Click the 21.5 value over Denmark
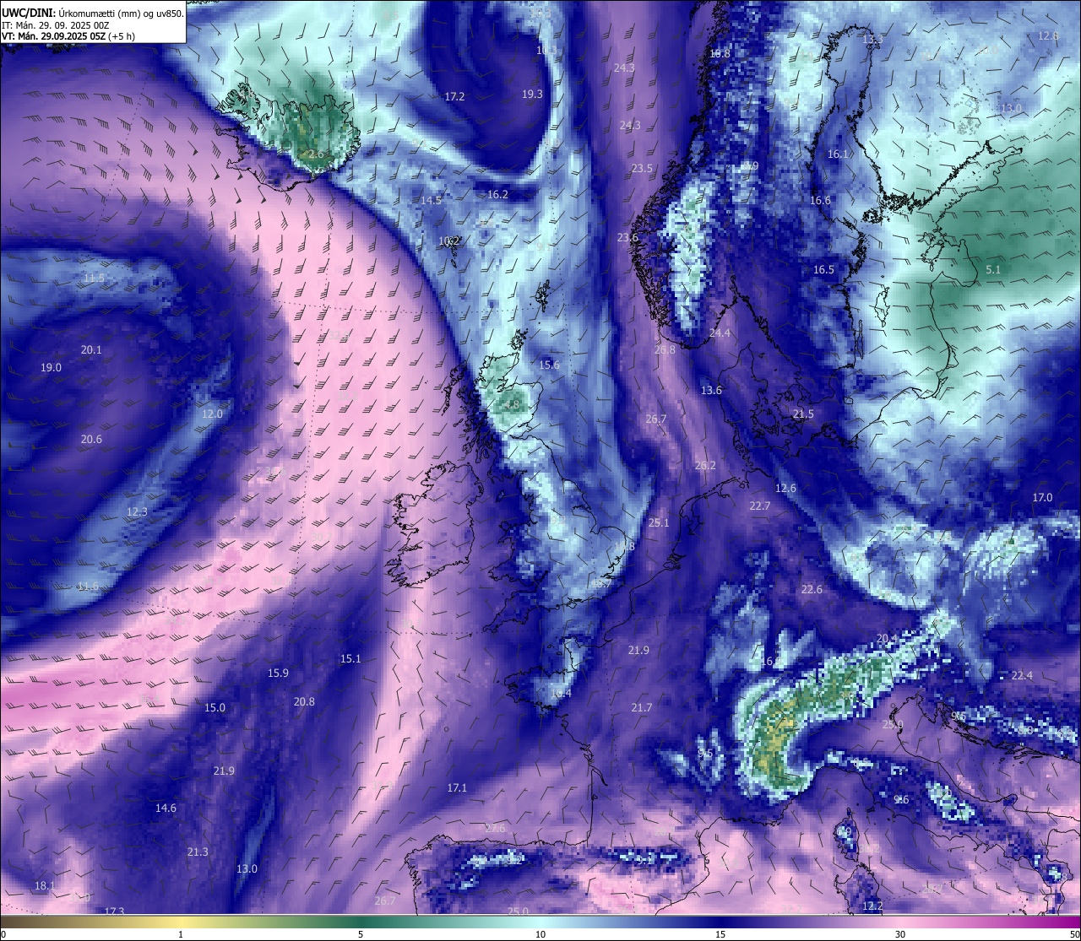The height and width of the screenshot is (941, 1081). pyautogui.click(x=803, y=414)
